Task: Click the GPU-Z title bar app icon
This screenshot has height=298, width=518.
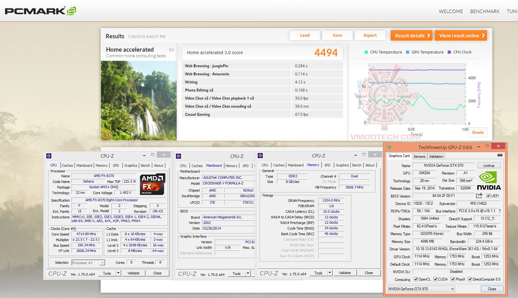Action: (x=389, y=147)
